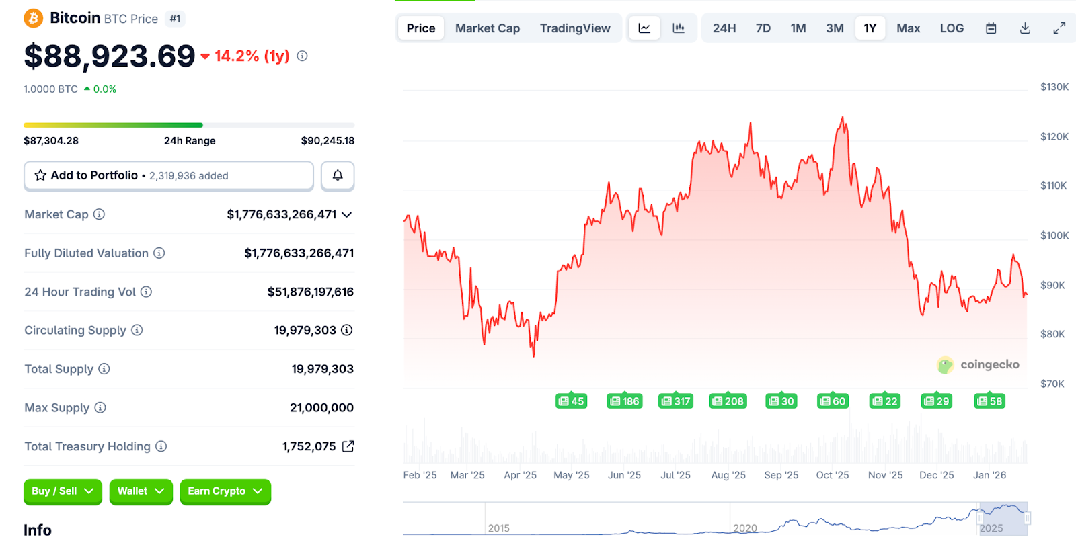Image resolution: width=1076 pixels, height=545 pixels.
Task: Click the Market Cap info icon
Action: [99, 214]
